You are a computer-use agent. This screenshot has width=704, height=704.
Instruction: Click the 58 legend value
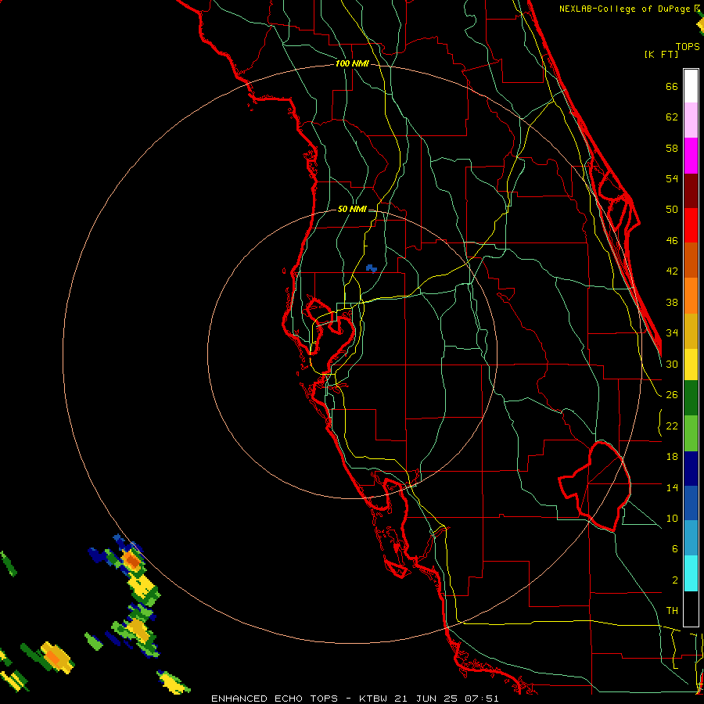672,148
